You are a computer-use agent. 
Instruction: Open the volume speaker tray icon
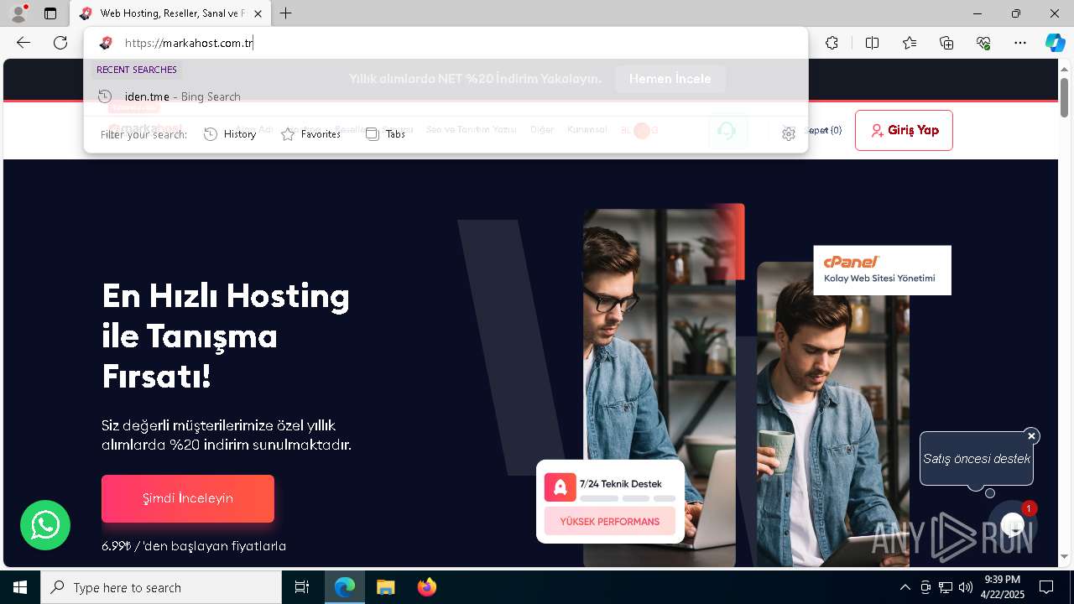(x=966, y=587)
